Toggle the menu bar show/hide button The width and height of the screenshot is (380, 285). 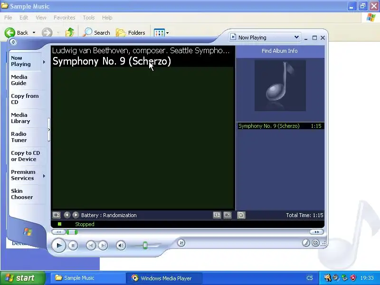pos(13,42)
